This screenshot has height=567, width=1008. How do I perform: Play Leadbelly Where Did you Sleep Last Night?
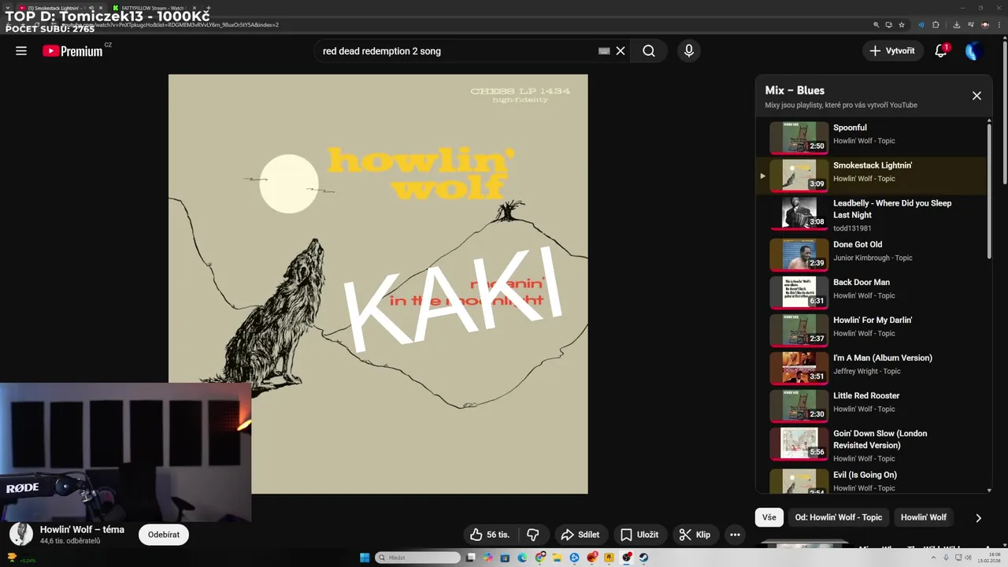[x=870, y=214]
